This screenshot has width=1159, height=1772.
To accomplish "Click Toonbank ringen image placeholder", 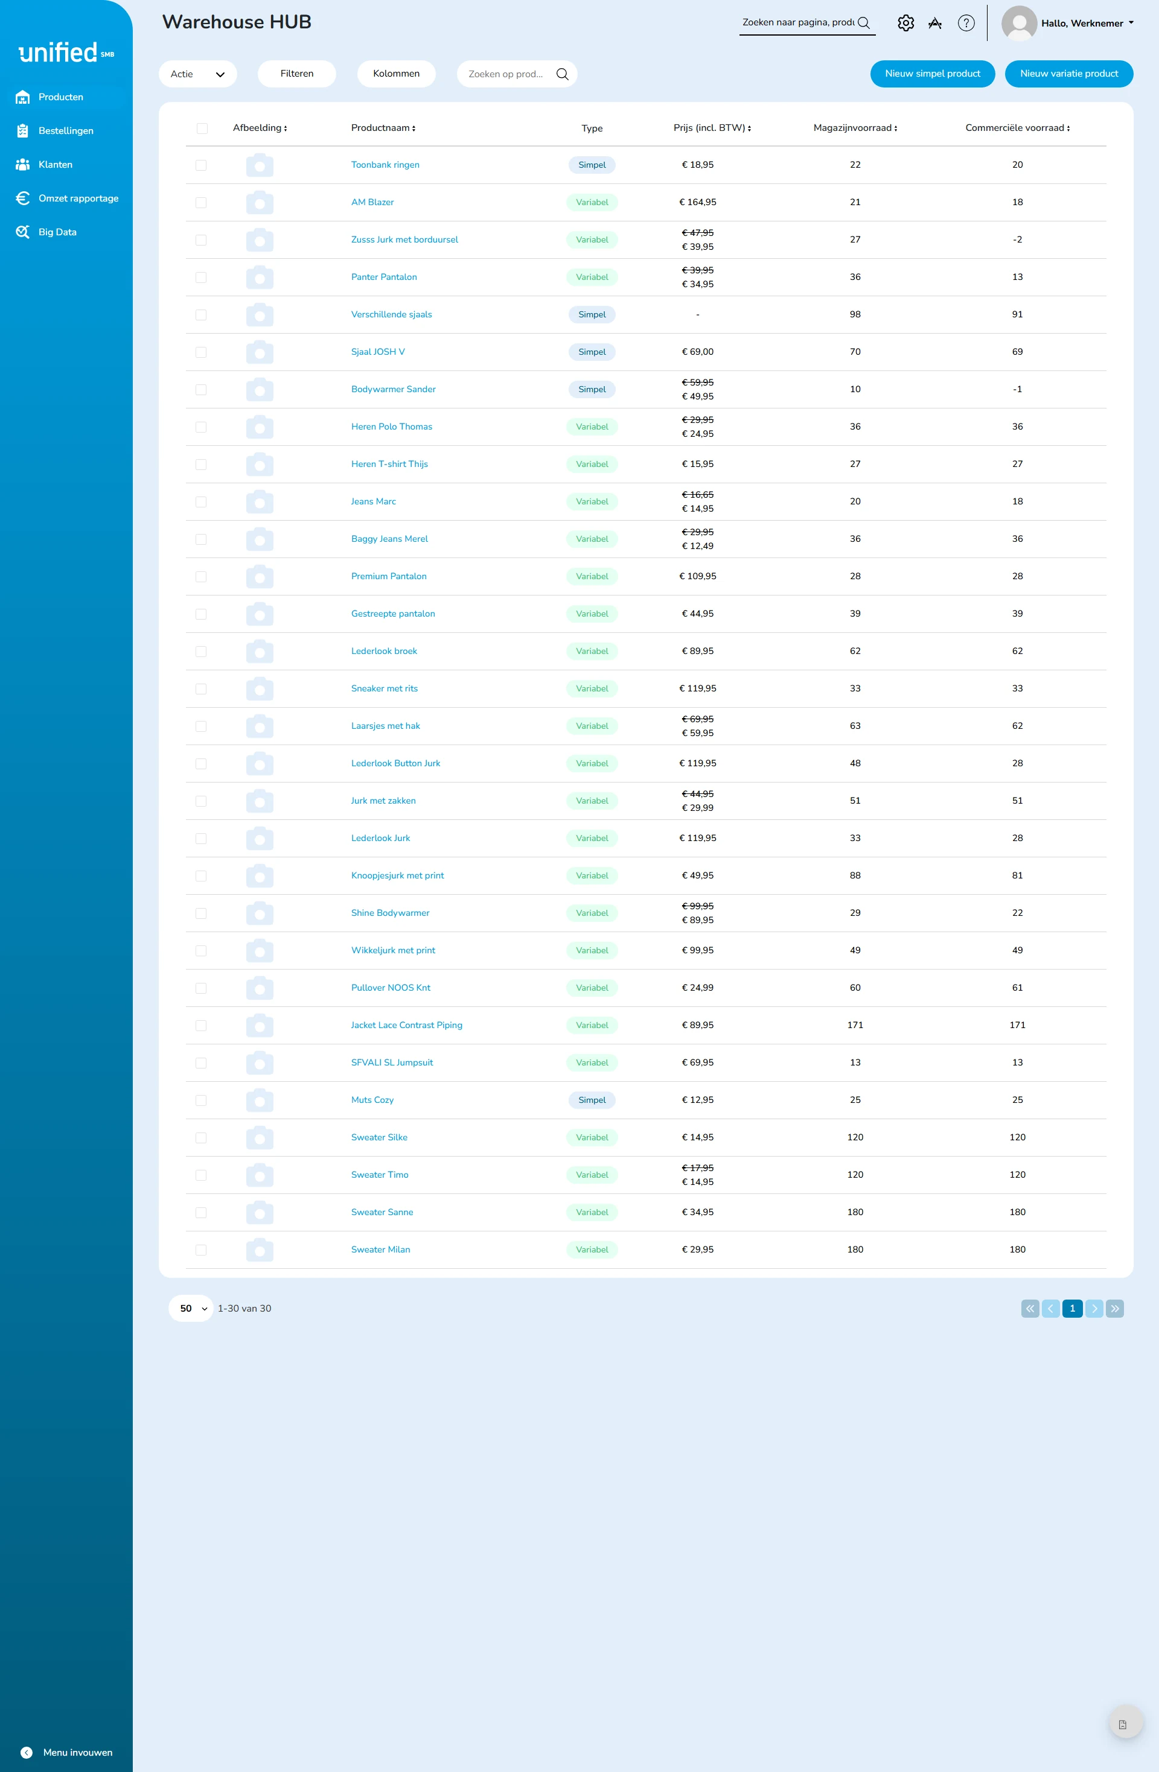I will coord(260,165).
